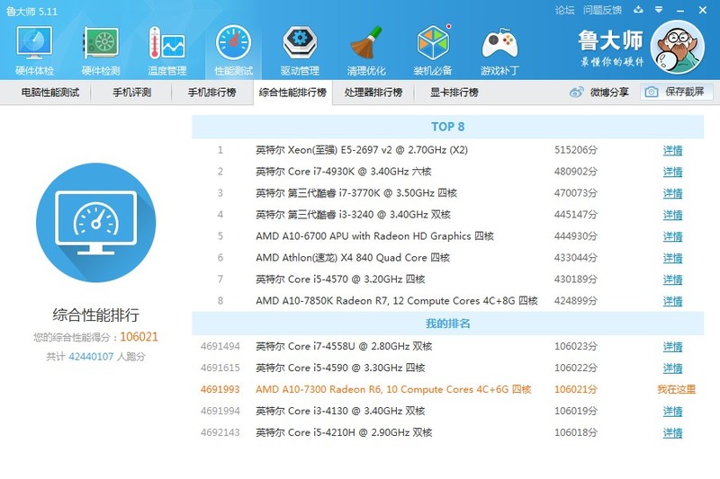Open the title bar dropdown menu arrow
The image size is (720, 479).
pos(659,10)
